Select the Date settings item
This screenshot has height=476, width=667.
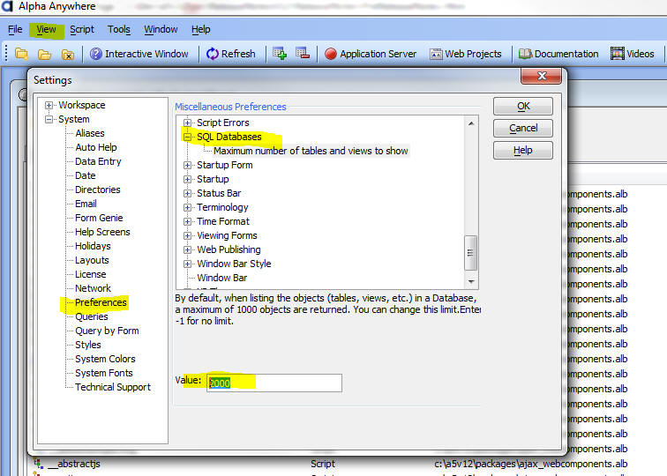(85, 175)
